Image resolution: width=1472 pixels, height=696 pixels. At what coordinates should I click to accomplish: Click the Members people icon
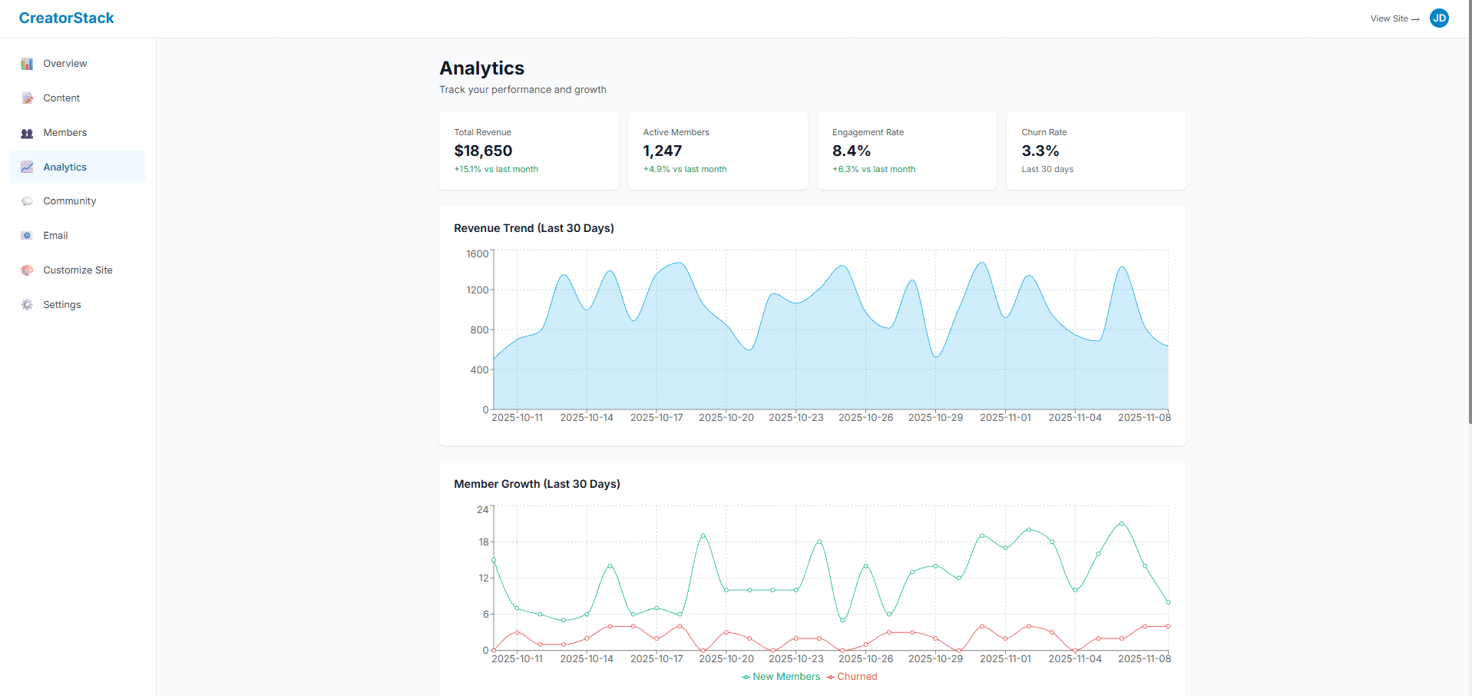coord(27,132)
